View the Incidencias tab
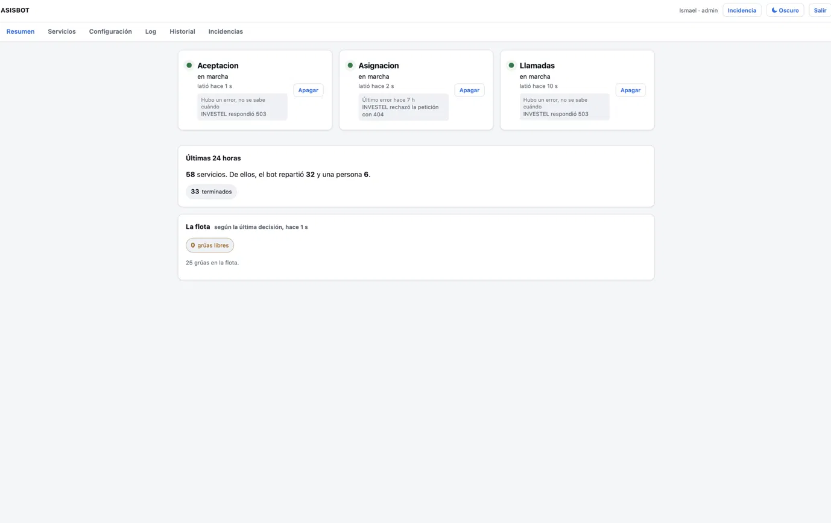831x523 pixels. 226,31
